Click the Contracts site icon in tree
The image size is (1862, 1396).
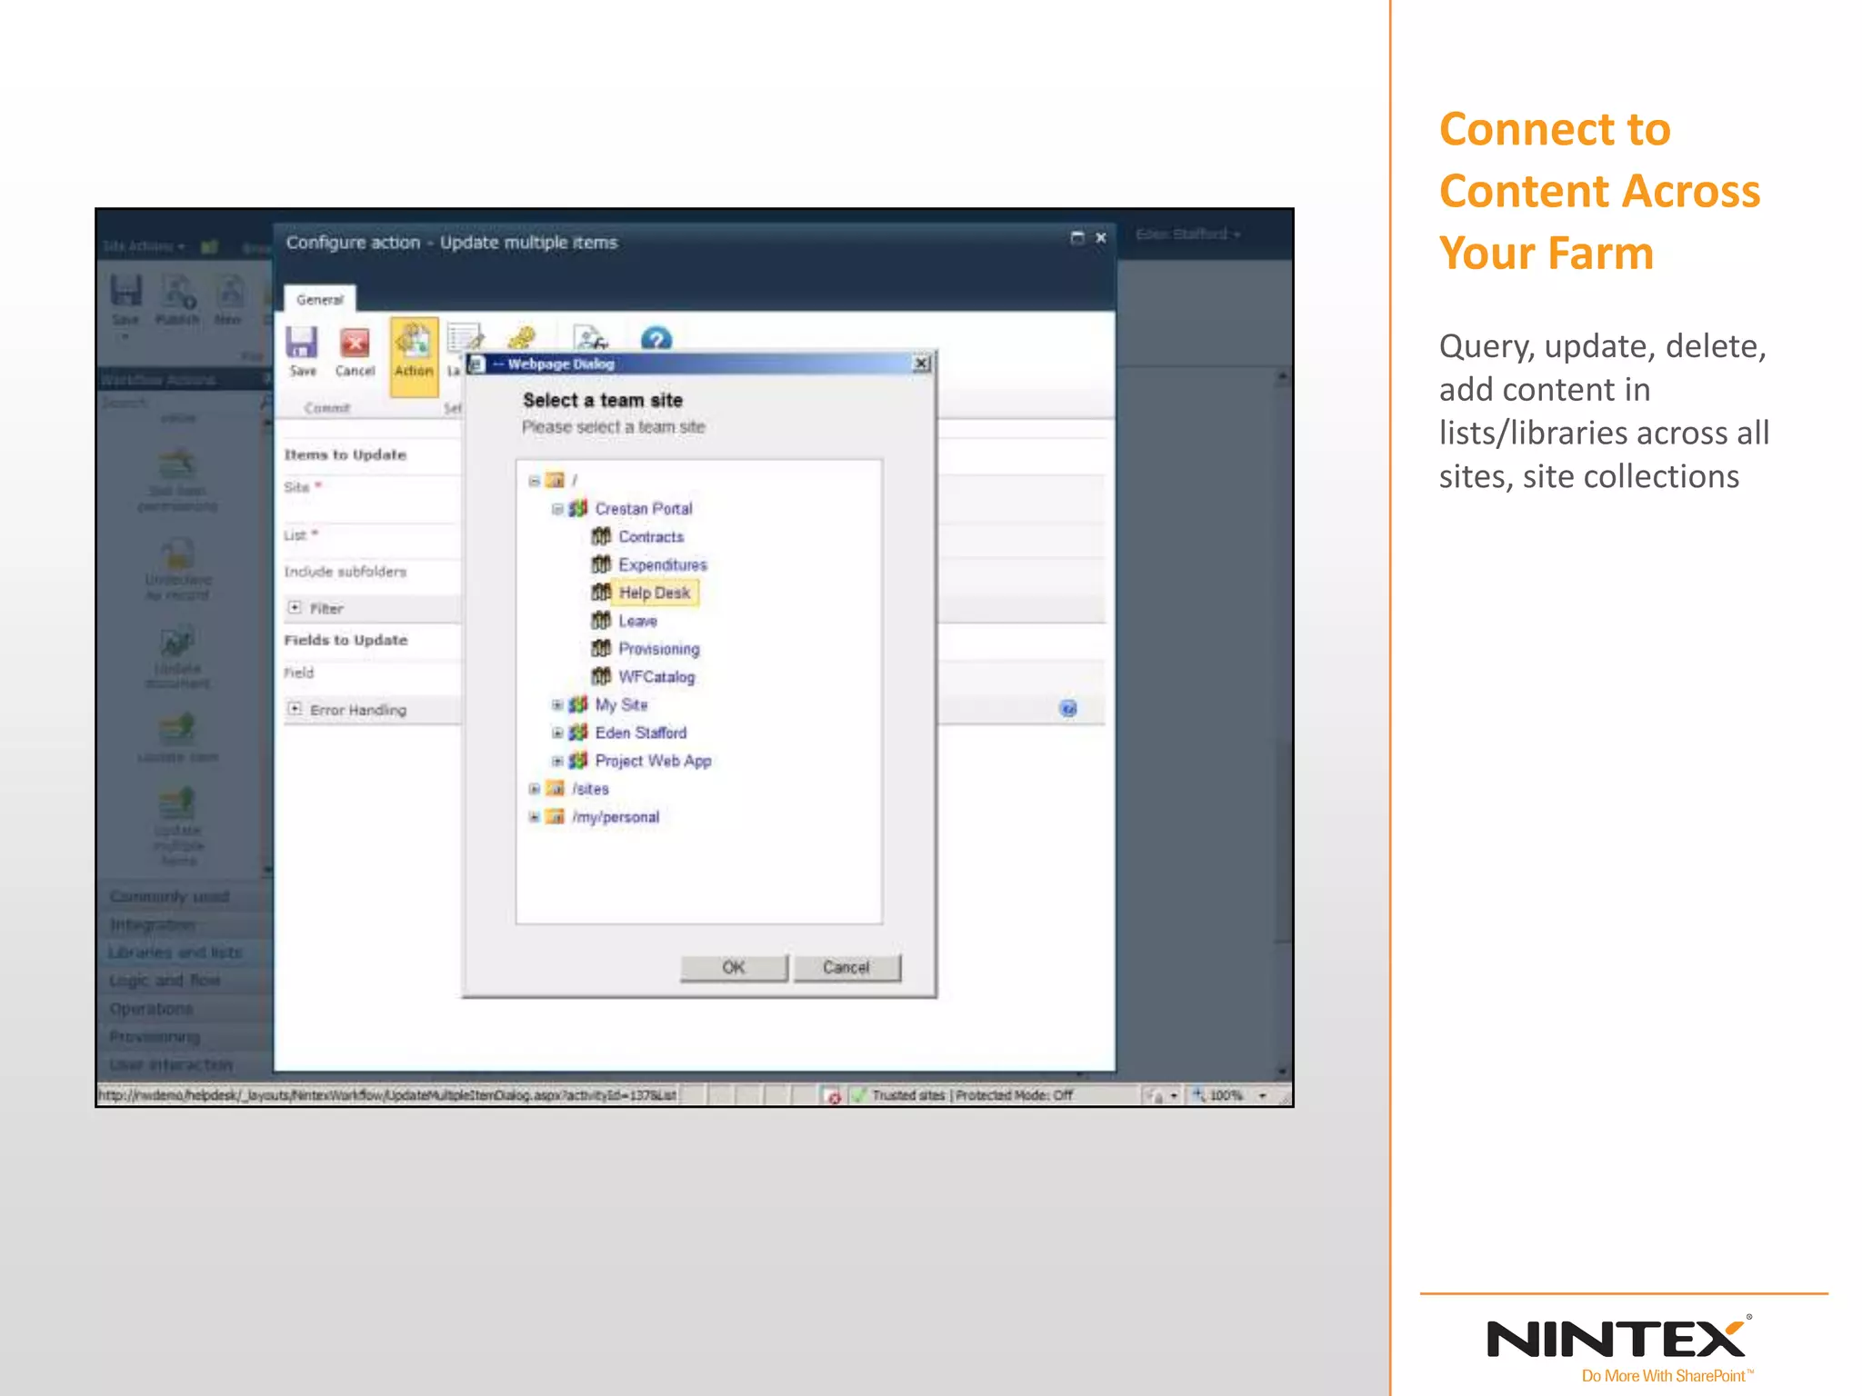pyautogui.click(x=601, y=536)
